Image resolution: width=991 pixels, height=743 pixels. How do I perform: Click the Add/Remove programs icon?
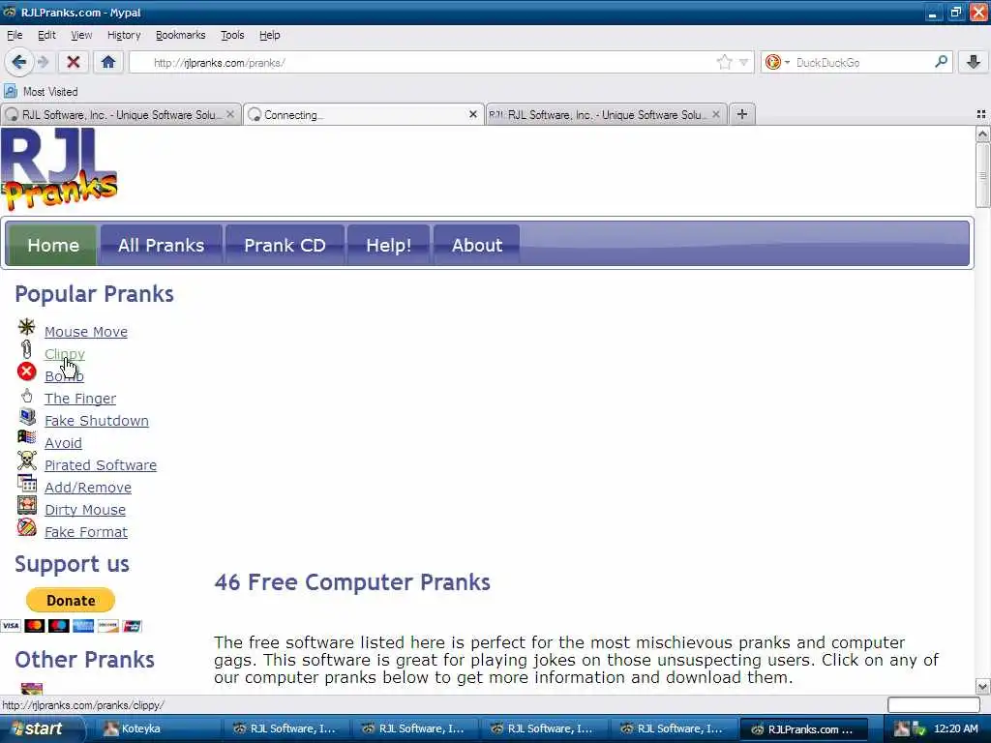pyautogui.click(x=26, y=484)
